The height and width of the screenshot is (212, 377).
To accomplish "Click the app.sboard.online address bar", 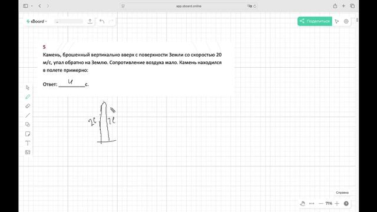I will point(188,6).
